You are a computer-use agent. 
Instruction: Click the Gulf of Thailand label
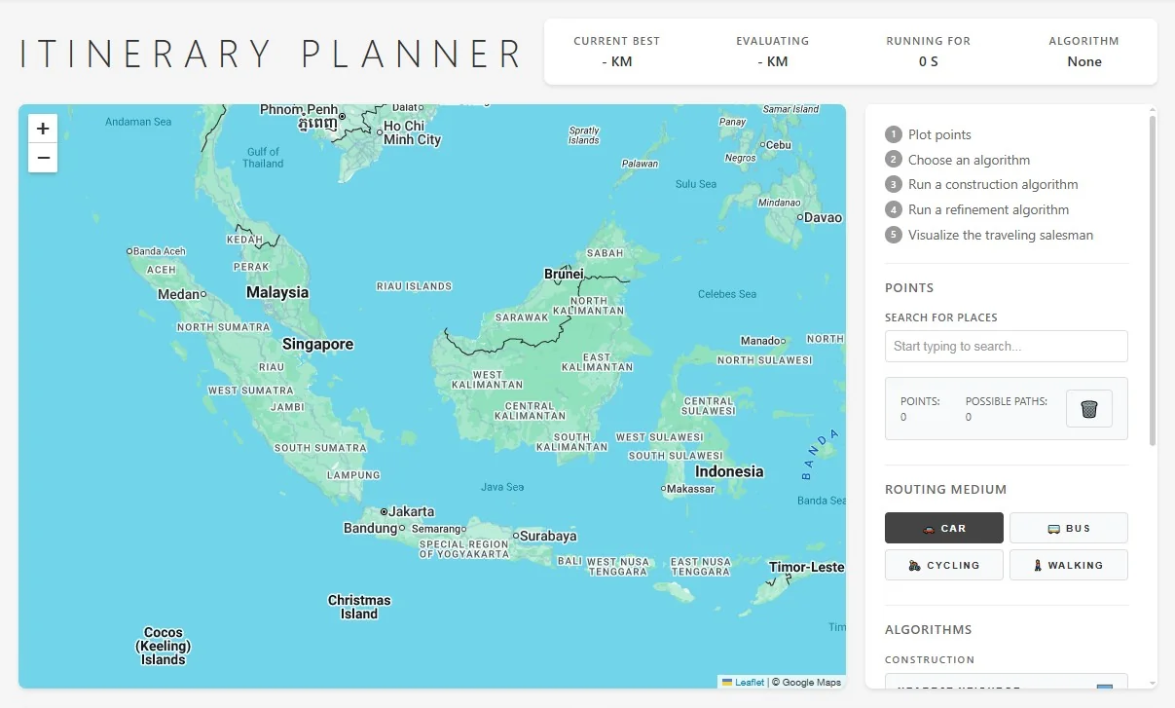coord(264,158)
